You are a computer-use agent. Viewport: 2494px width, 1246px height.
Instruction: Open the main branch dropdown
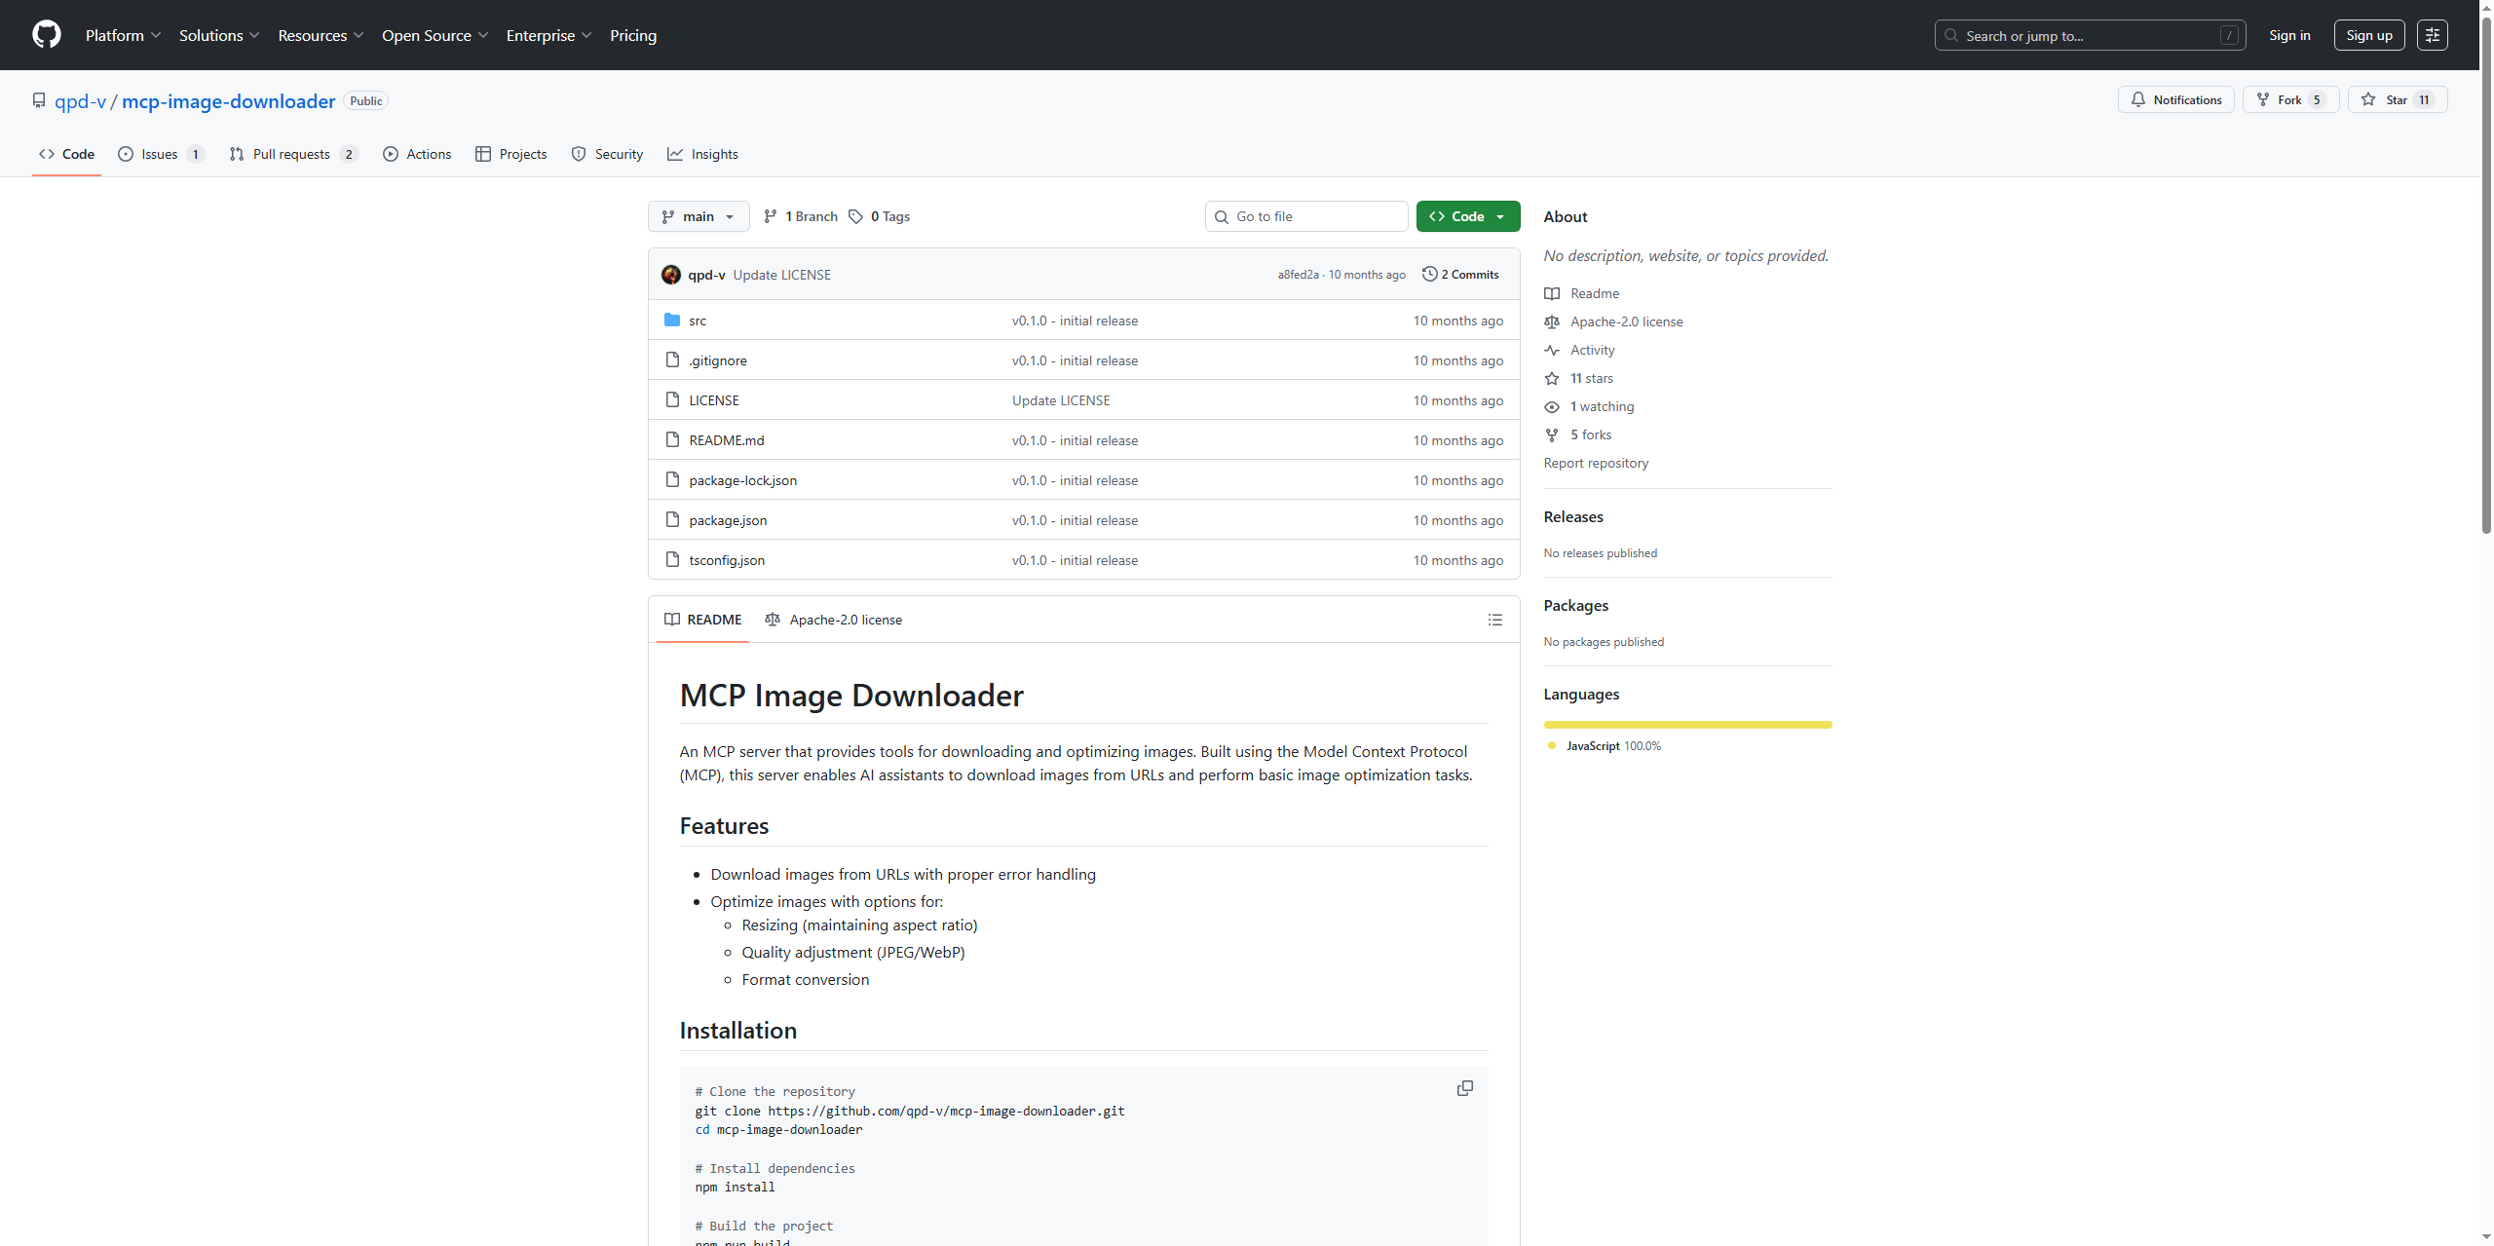[698, 216]
